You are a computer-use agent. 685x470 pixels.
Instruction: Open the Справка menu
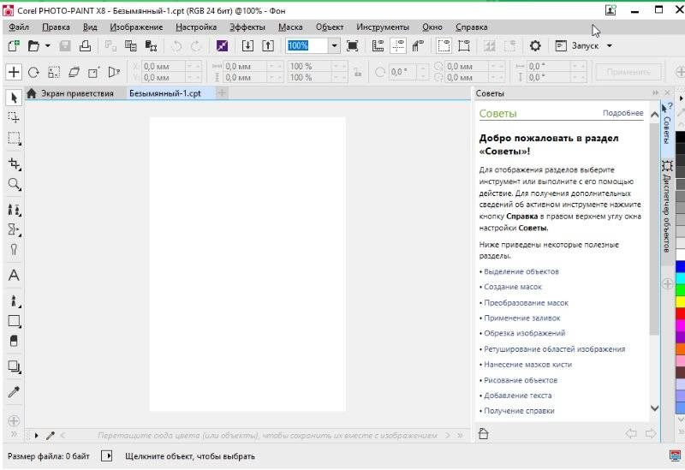(x=472, y=27)
